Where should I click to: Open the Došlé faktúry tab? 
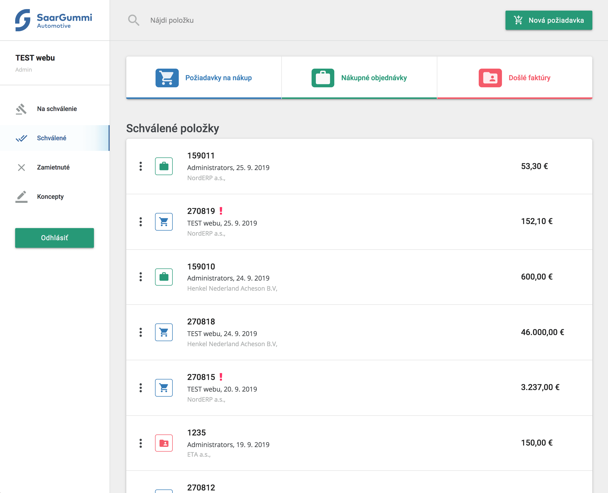515,77
